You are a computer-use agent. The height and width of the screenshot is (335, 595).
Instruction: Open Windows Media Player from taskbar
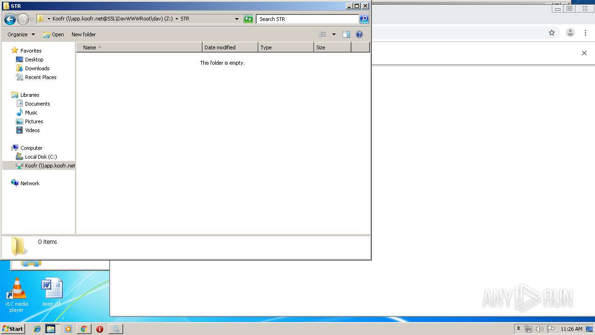pyautogui.click(x=68, y=329)
